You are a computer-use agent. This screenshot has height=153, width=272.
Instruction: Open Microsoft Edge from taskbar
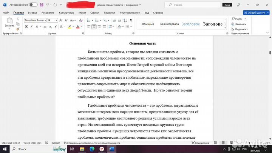click(92, 149)
